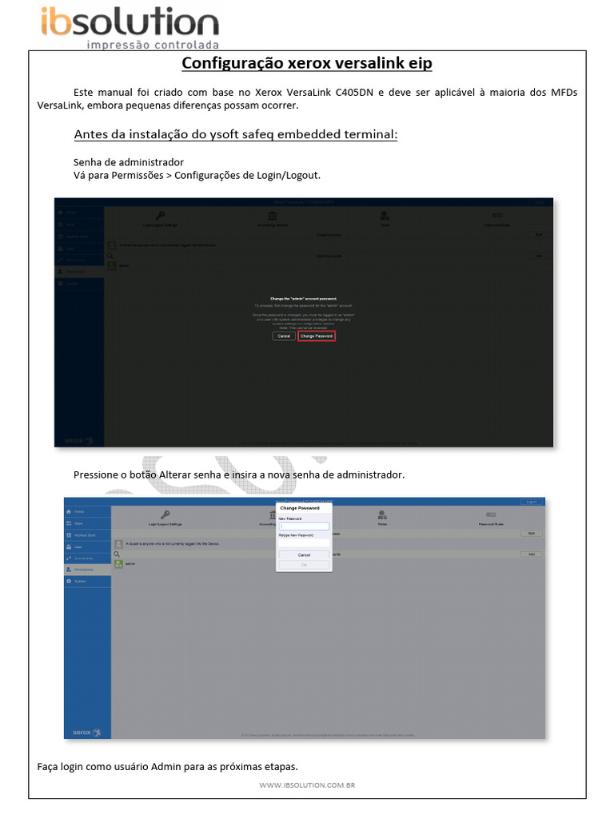Open Connectivity in lighter screenshot sidebar
614x818 pixels.
click(87, 558)
